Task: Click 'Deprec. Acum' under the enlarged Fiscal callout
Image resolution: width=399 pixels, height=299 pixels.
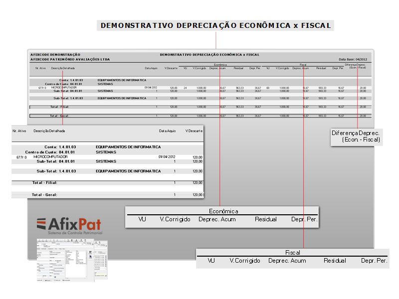Action: [287, 261]
